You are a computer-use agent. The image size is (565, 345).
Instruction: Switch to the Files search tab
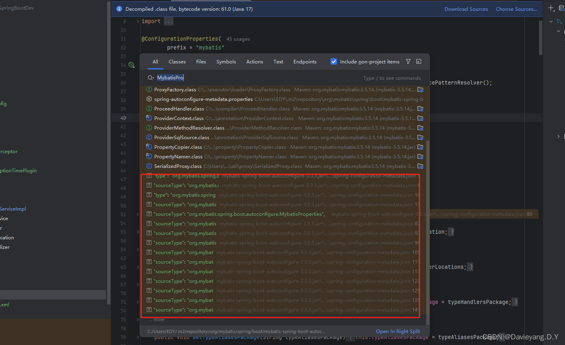201,62
